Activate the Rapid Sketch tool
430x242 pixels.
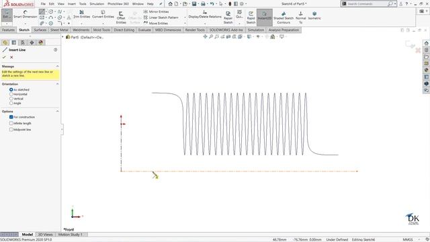pyautogui.click(x=251, y=17)
